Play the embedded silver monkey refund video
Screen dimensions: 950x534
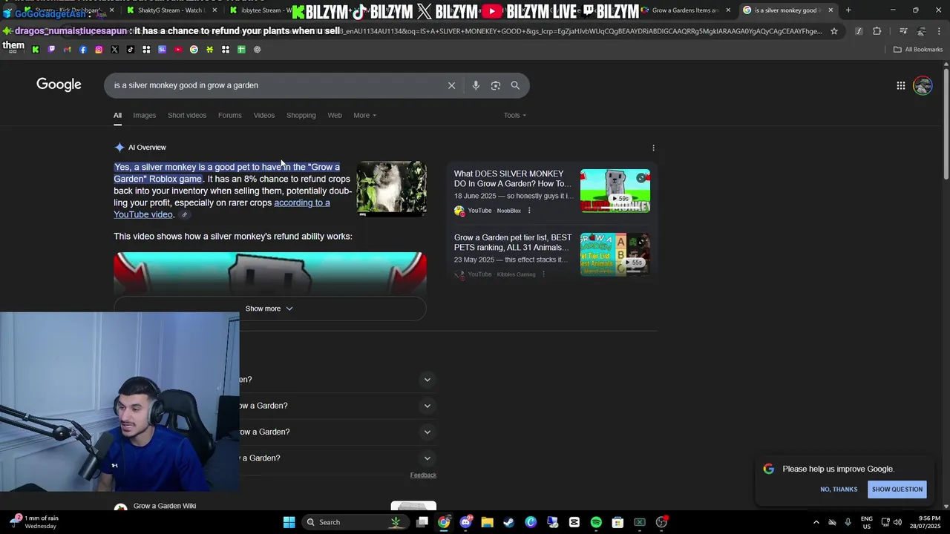(x=270, y=274)
